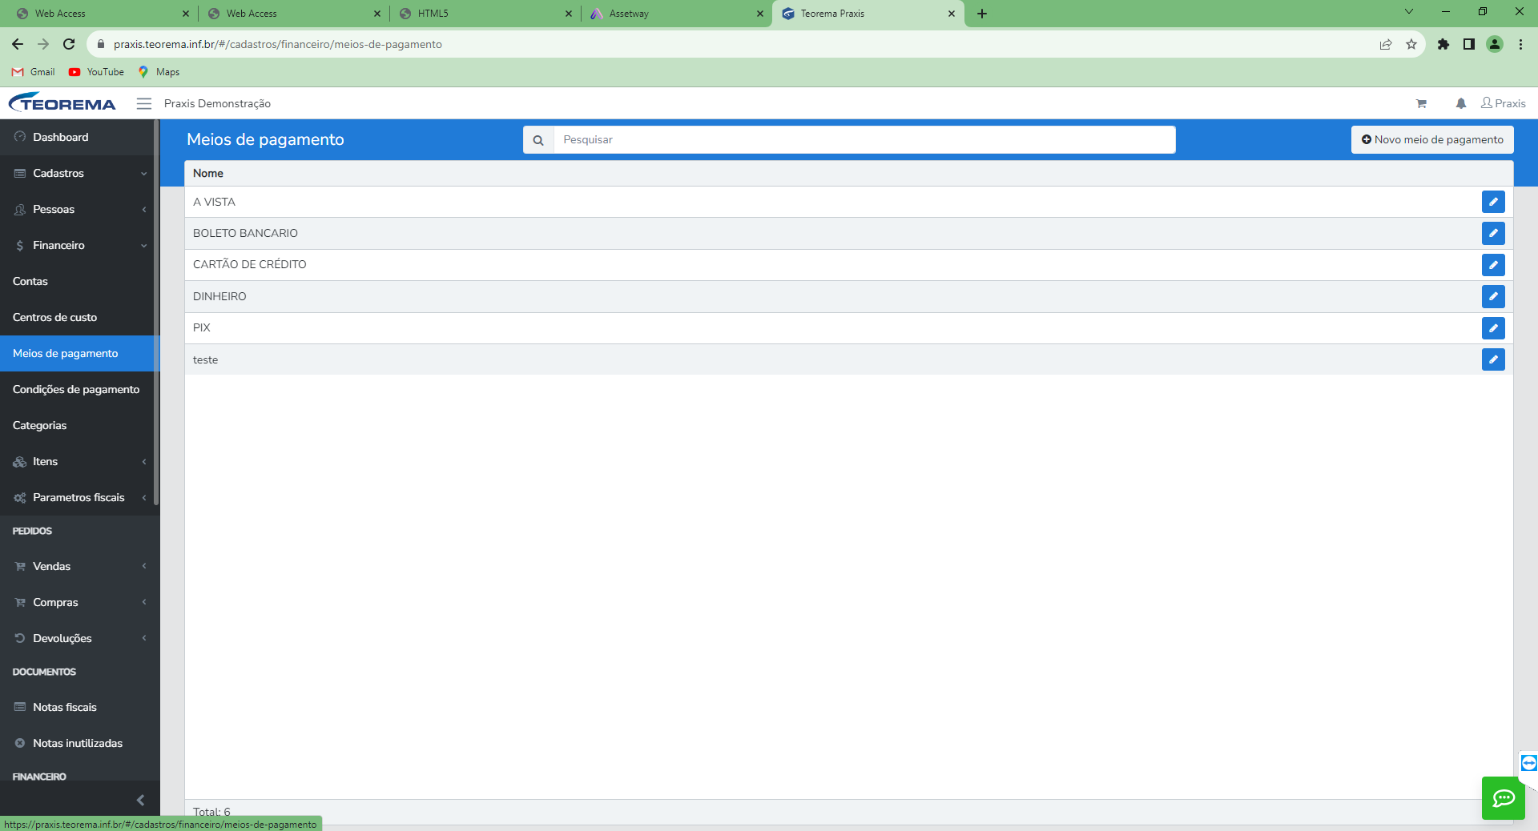The image size is (1538, 831).
Task: Open Condições de pagamento
Action: coord(78,389)
